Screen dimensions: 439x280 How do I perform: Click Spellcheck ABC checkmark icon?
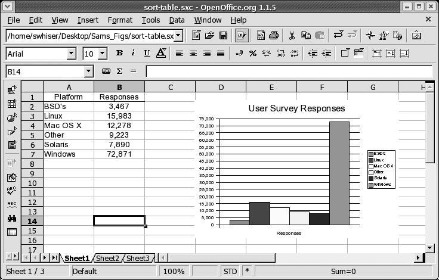click(x=12, y=191)
